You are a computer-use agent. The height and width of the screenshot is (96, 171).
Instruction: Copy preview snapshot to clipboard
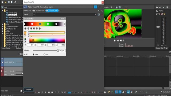(116, 7)
